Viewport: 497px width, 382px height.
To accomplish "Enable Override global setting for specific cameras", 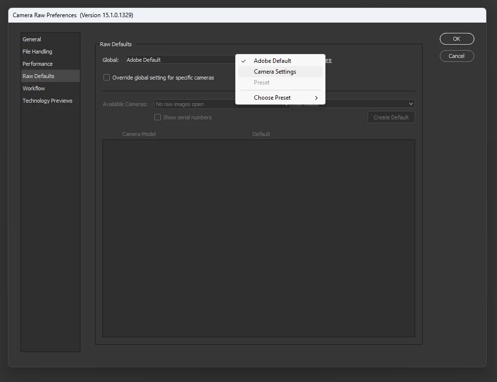I will (106, 78).
